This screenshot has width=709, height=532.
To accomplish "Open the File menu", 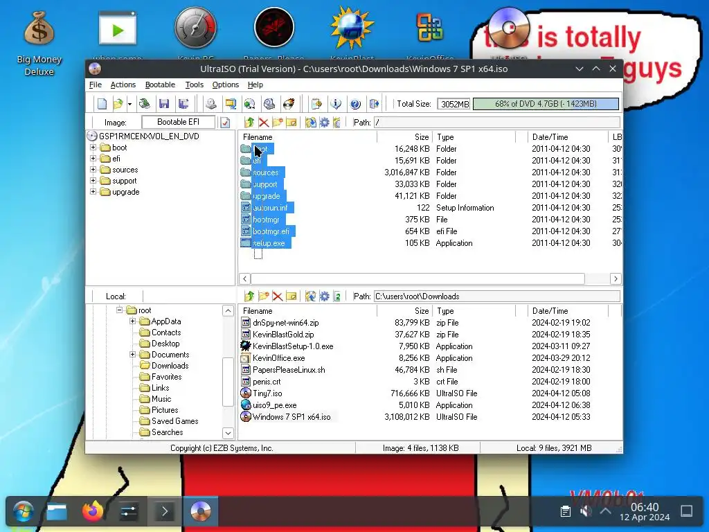I will pyautogui.click(x=96, y=85).
